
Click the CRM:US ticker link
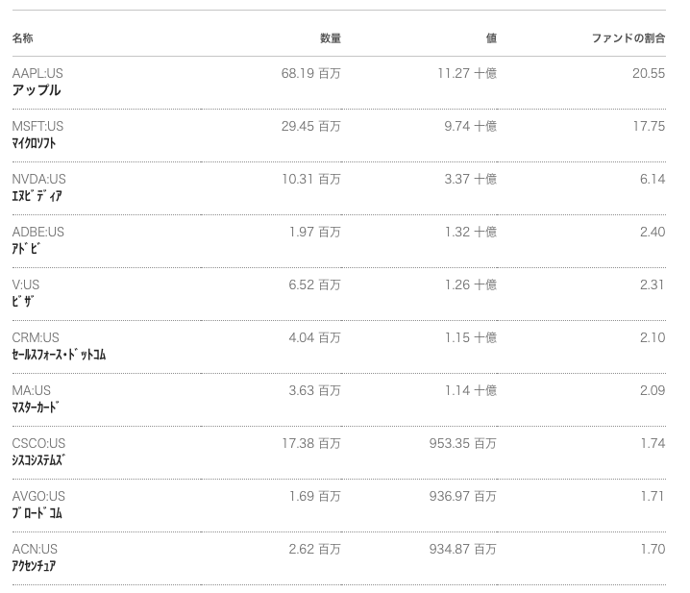coord(36,337)
